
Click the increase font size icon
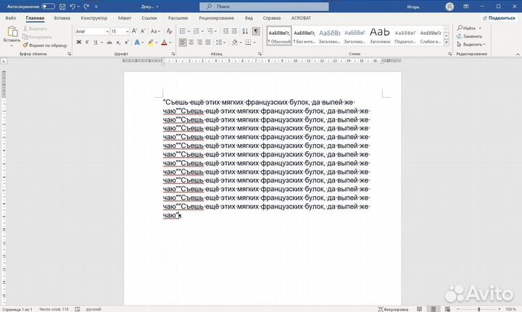[134, 31]
